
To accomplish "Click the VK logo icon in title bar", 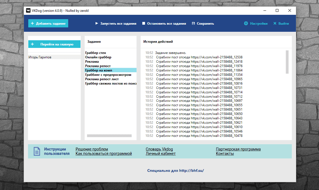I will [28, 10].
